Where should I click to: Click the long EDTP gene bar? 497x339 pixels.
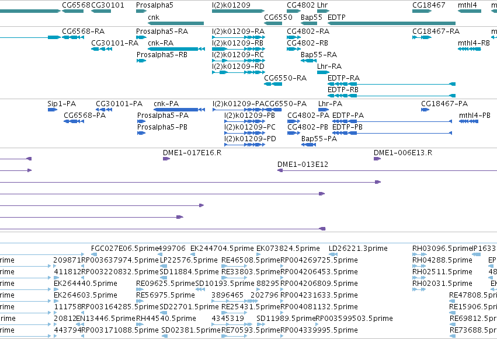coord(391,23)
